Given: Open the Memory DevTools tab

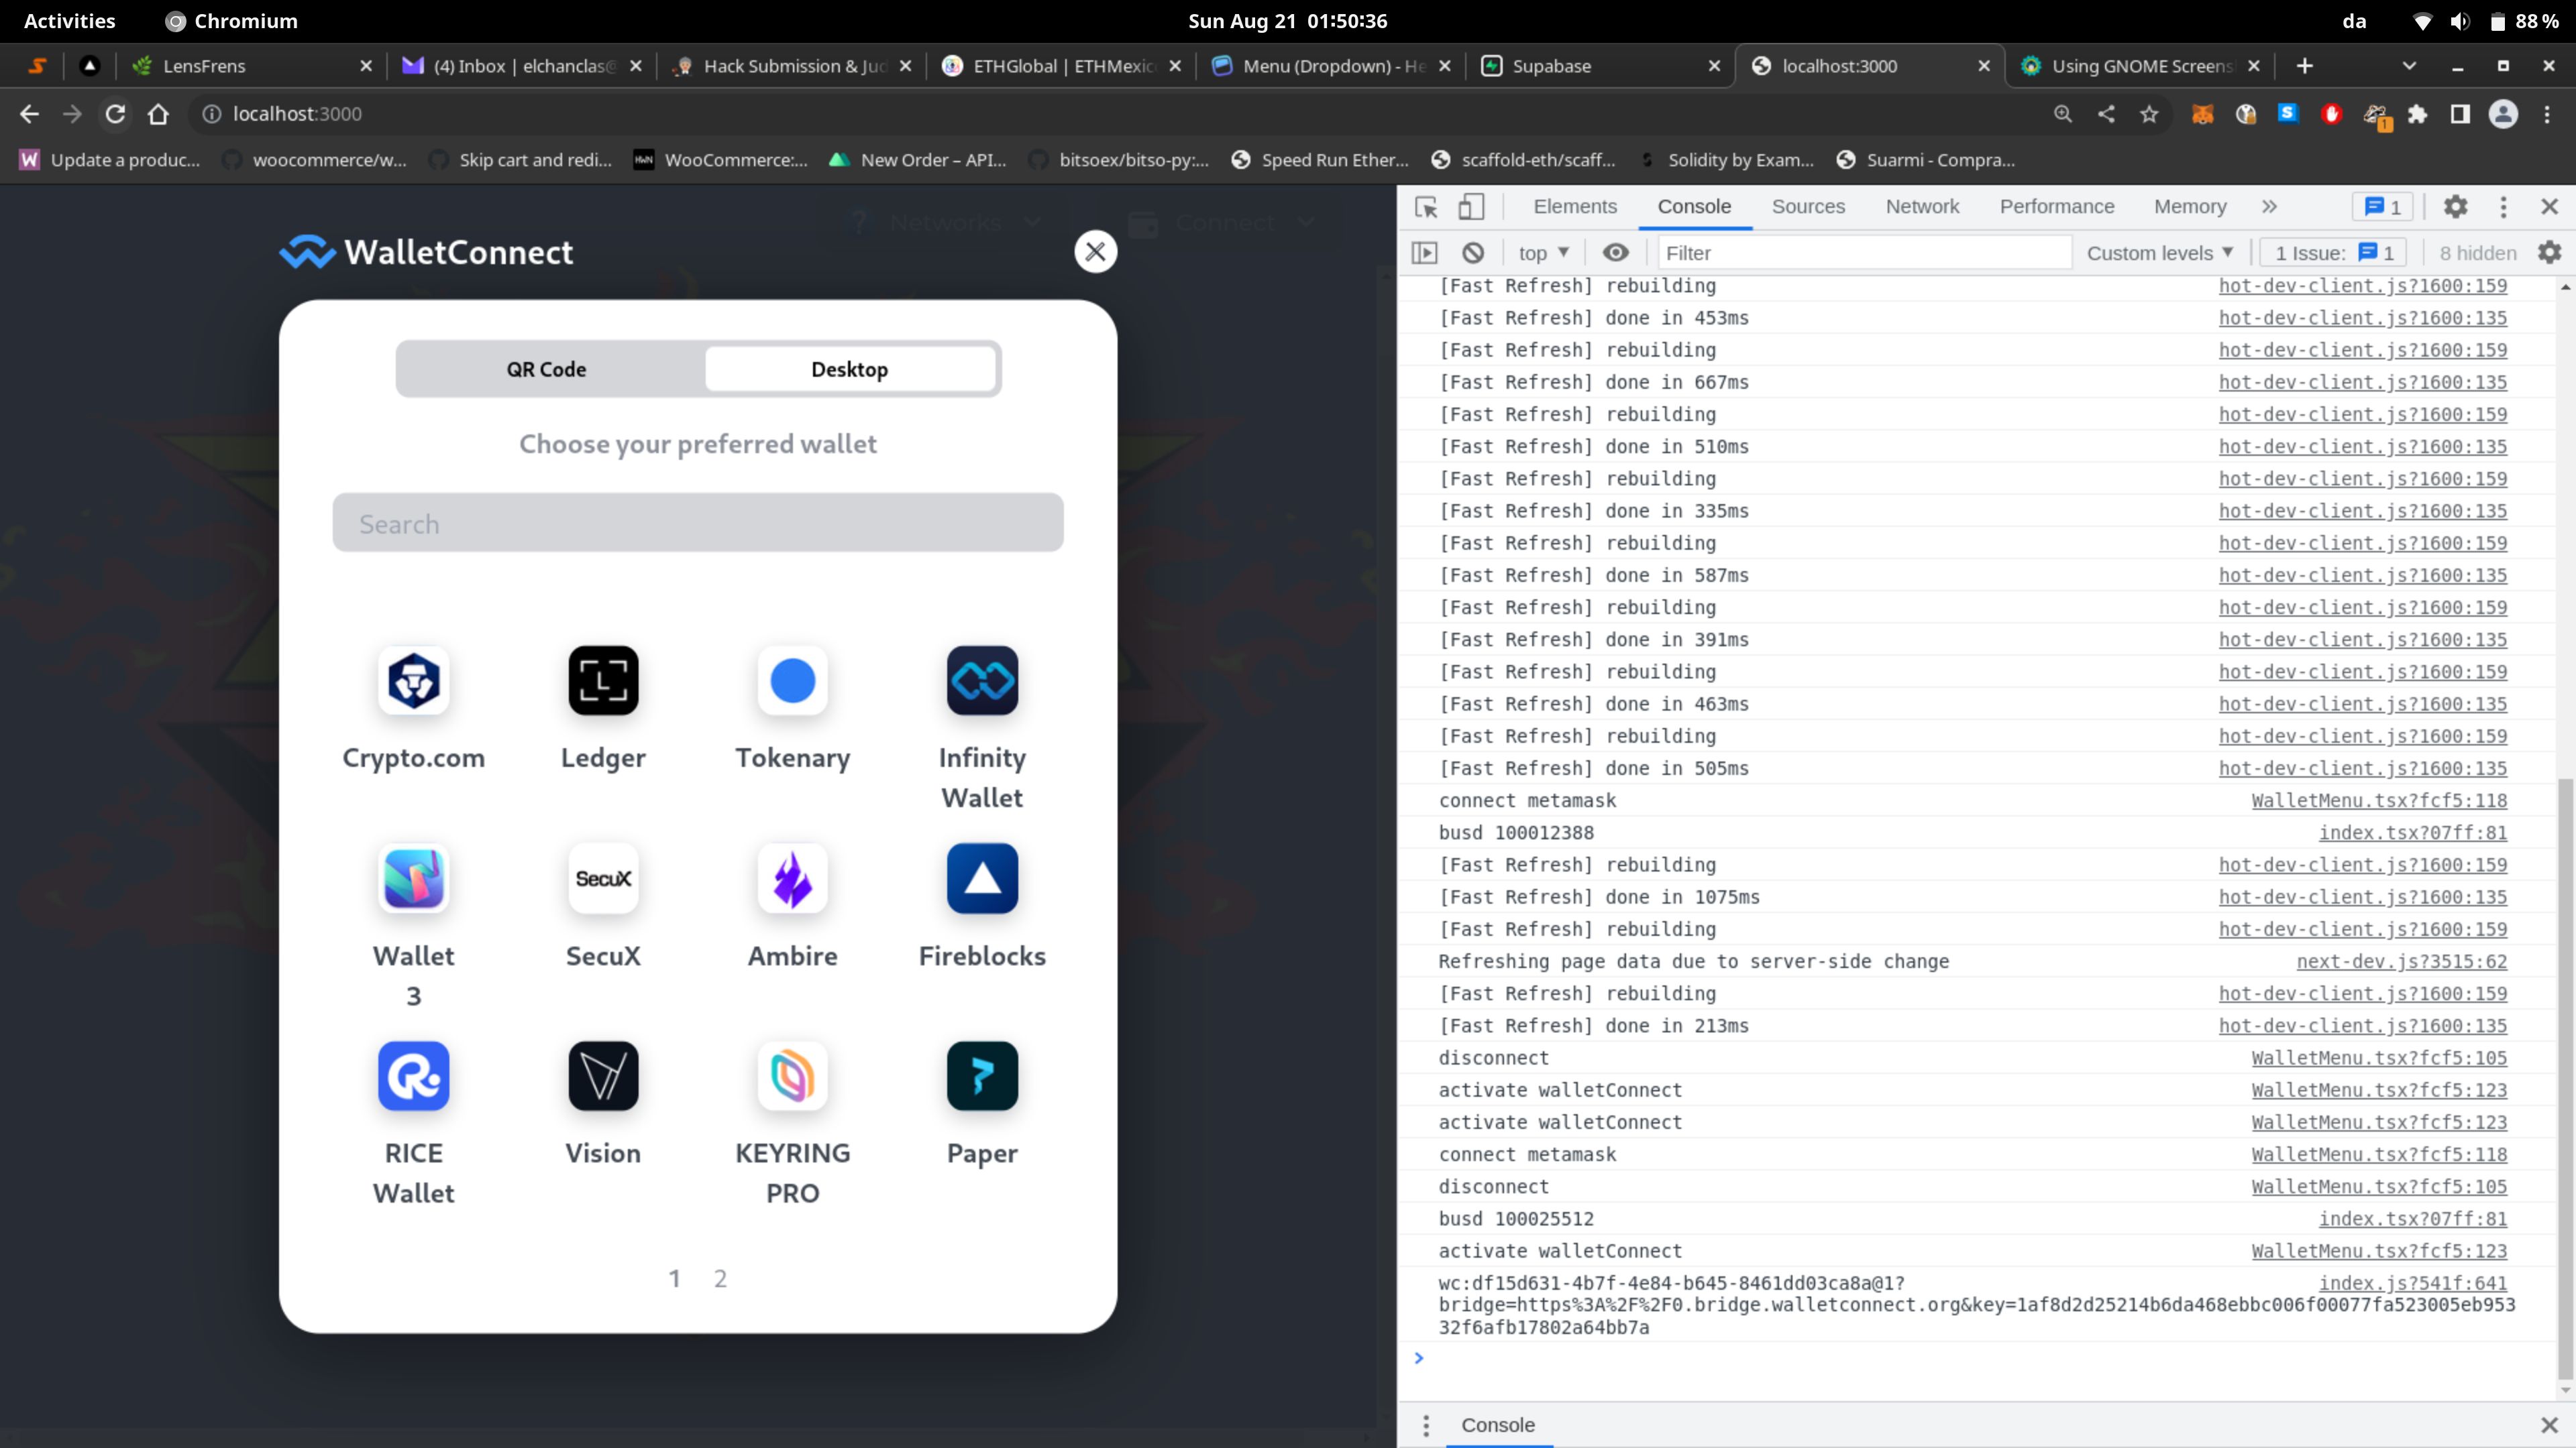Looking at the screenshot, I should [x=2190, y=207].
